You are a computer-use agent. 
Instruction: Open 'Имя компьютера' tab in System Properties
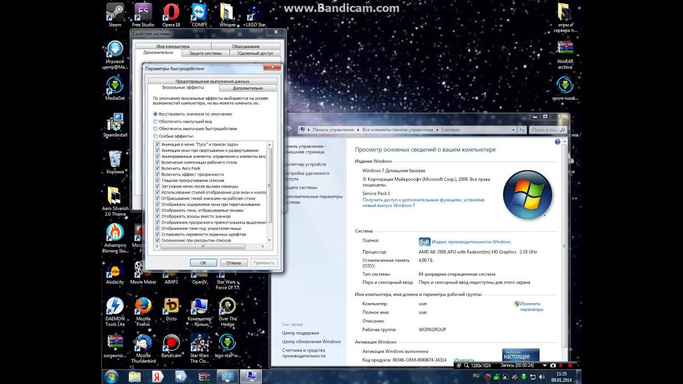click(173, 46)
